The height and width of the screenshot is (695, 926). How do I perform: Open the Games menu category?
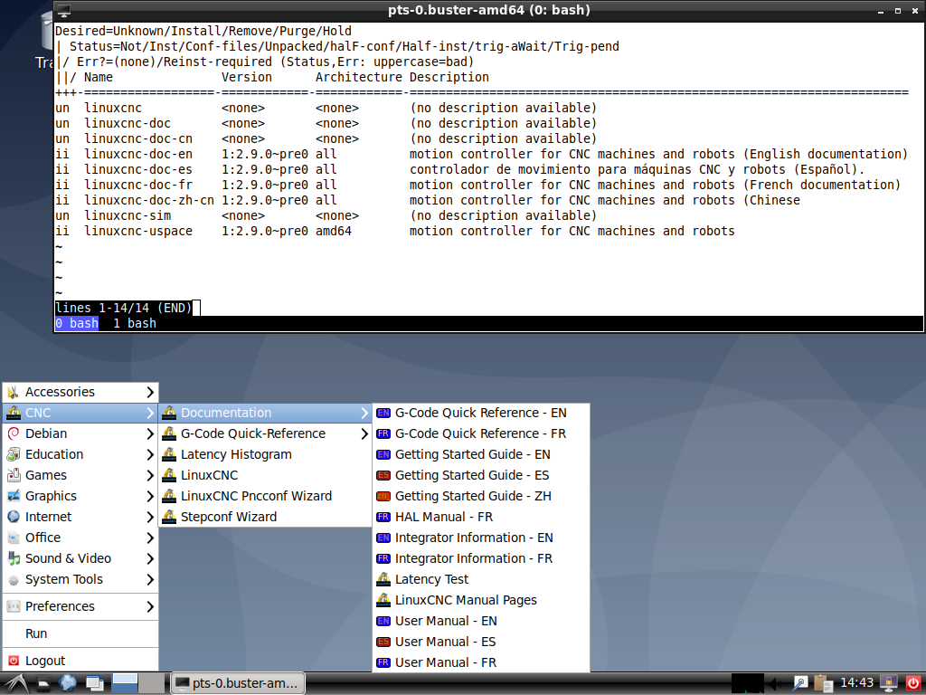[x=80, y=475]
